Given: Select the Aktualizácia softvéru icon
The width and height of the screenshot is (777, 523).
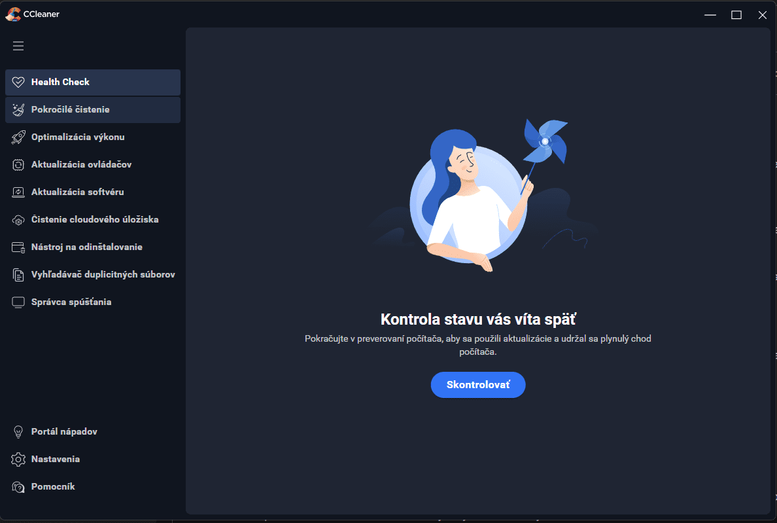Looking at the screenshot, I should [18, 192].
